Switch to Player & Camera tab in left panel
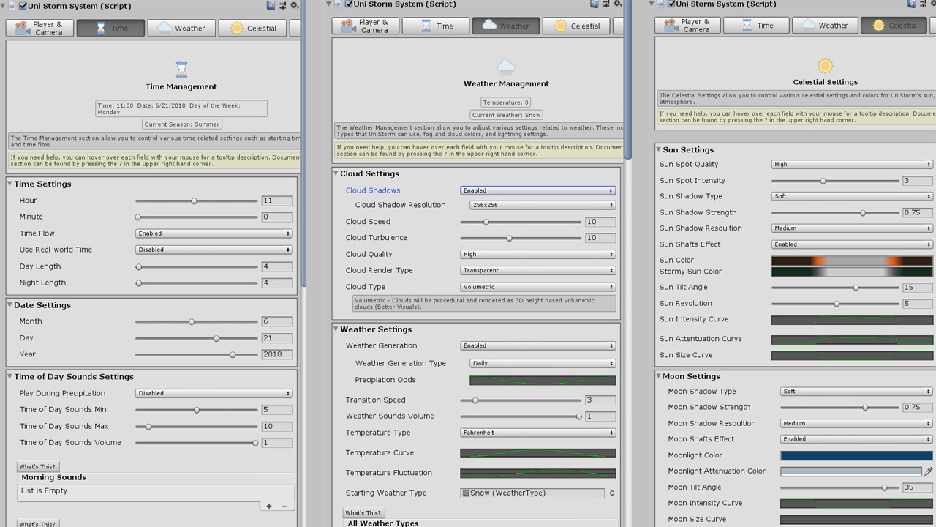 click(x=39, y=29)
